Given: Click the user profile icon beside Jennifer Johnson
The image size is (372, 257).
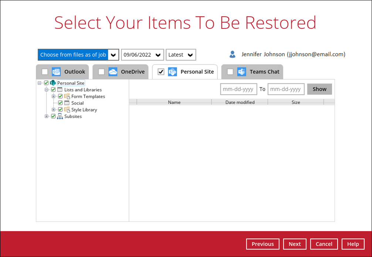Looking at the screenshot, I should pos(232,55).
